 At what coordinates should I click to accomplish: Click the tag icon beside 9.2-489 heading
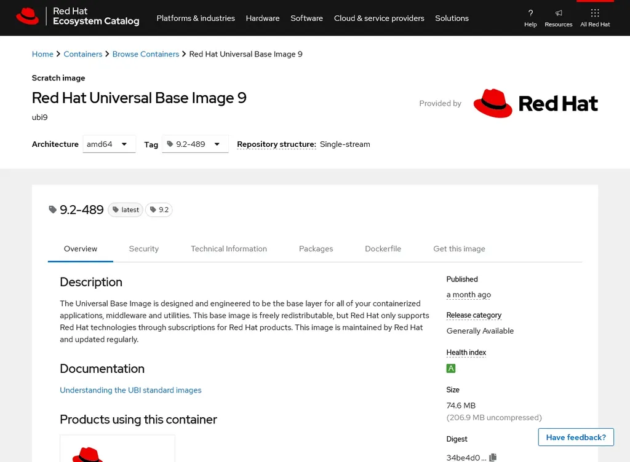point(53,209)
